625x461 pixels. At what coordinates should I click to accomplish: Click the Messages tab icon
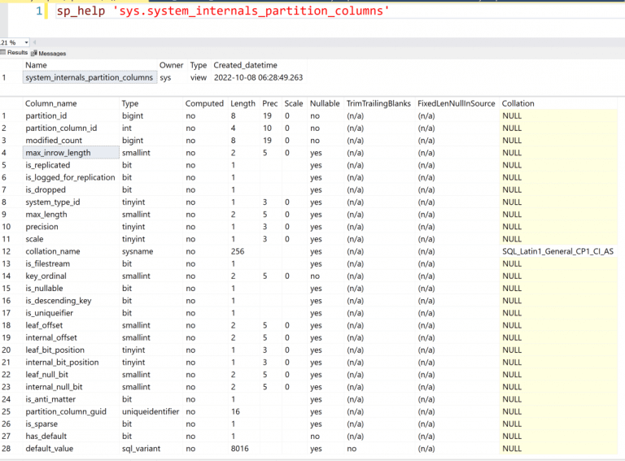coord(34,53)
